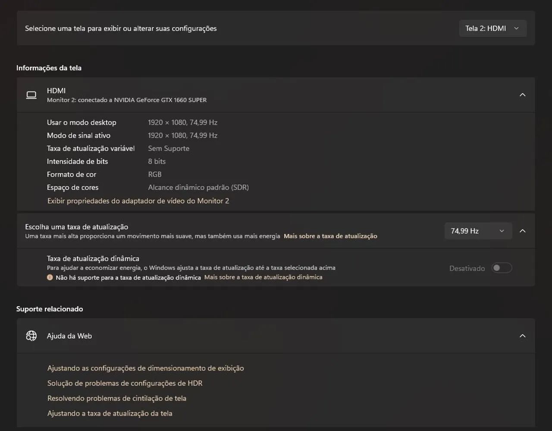Collapse the Ajuda da Web section
The image size is (552, 431).
(x=522, y=336)
